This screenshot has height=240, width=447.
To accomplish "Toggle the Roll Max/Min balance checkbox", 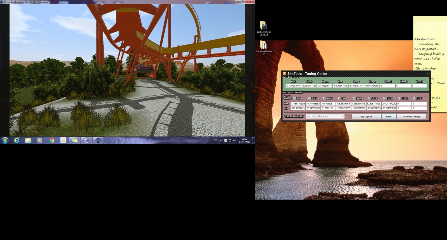I will [x=294, y=98].
